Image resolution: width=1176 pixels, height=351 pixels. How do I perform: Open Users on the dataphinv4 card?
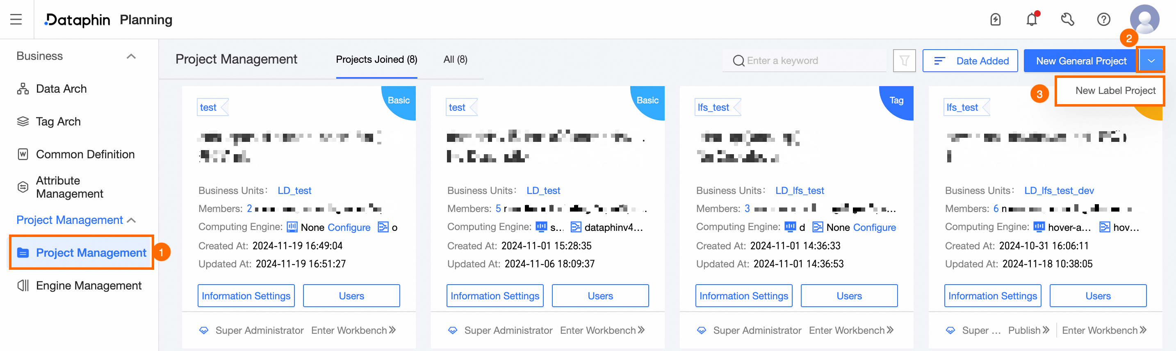tap(600, 296)
